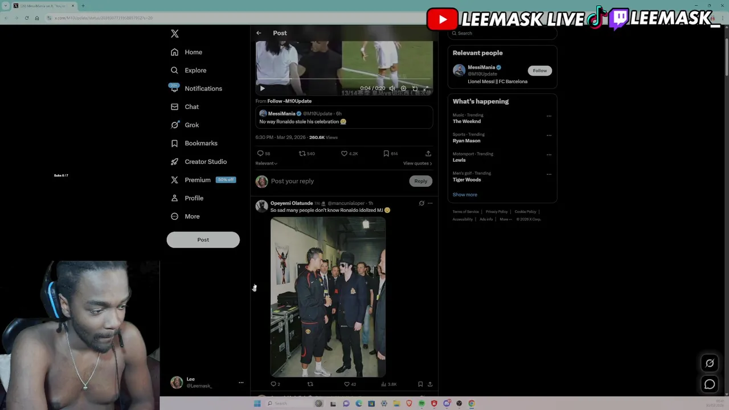Open the floating messages chat button
The height and width of the screenshot is (410, 729).
coord(710,384)
